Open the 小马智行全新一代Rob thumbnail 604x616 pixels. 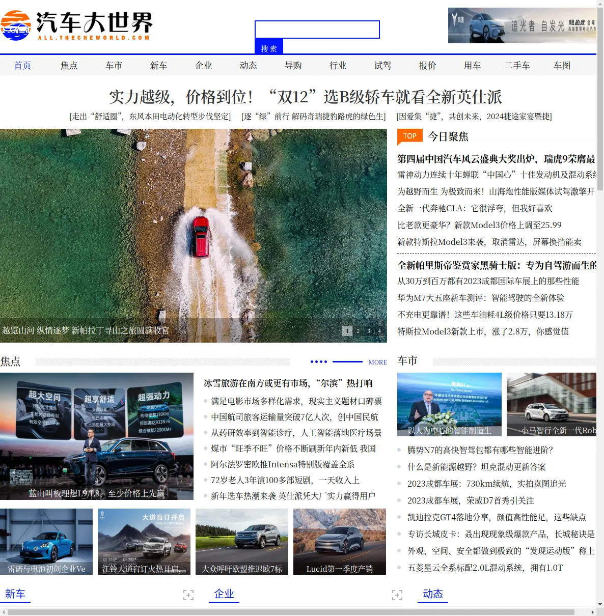[x=552, y=404]
